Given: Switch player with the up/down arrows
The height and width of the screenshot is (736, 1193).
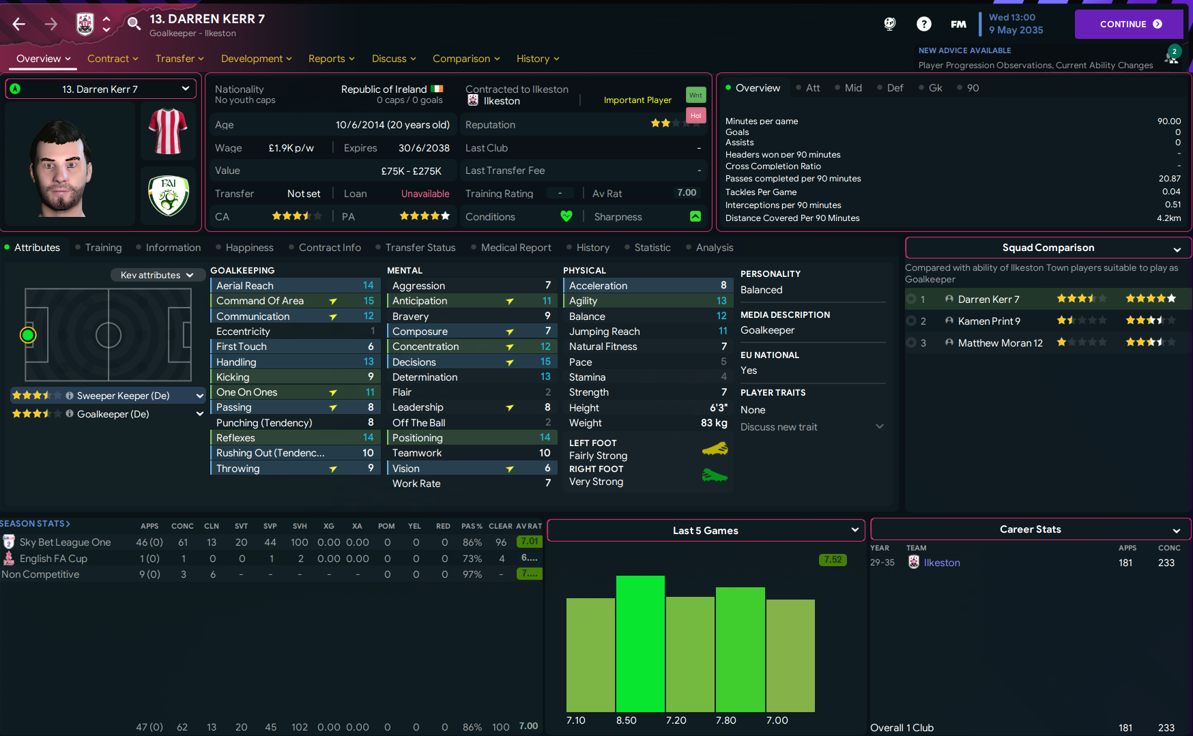Looking at the screenshot, I should point(106,25).
